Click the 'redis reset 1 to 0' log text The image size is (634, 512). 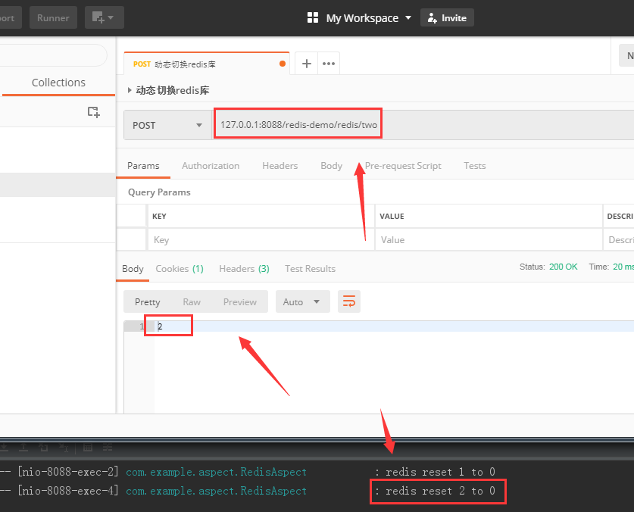pyautogui.click(x=440, y=472)
